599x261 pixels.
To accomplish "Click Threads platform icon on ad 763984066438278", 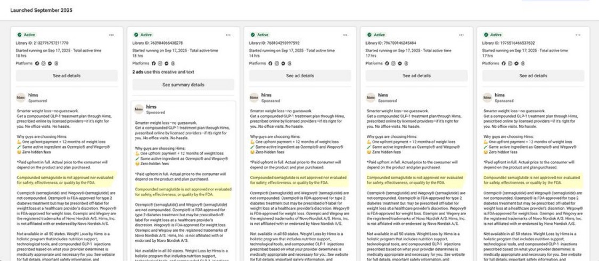I will [x=173, y=63].
